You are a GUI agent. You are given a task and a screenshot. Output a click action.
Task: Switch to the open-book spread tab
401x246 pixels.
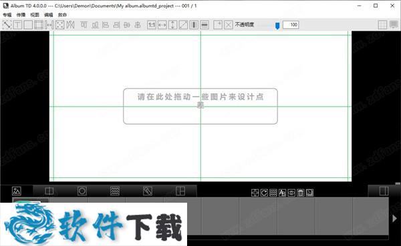[x=49, y=191]
